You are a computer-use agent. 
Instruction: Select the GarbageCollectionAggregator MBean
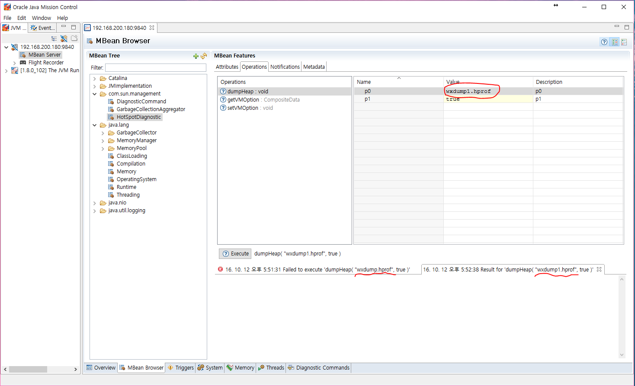151,109
